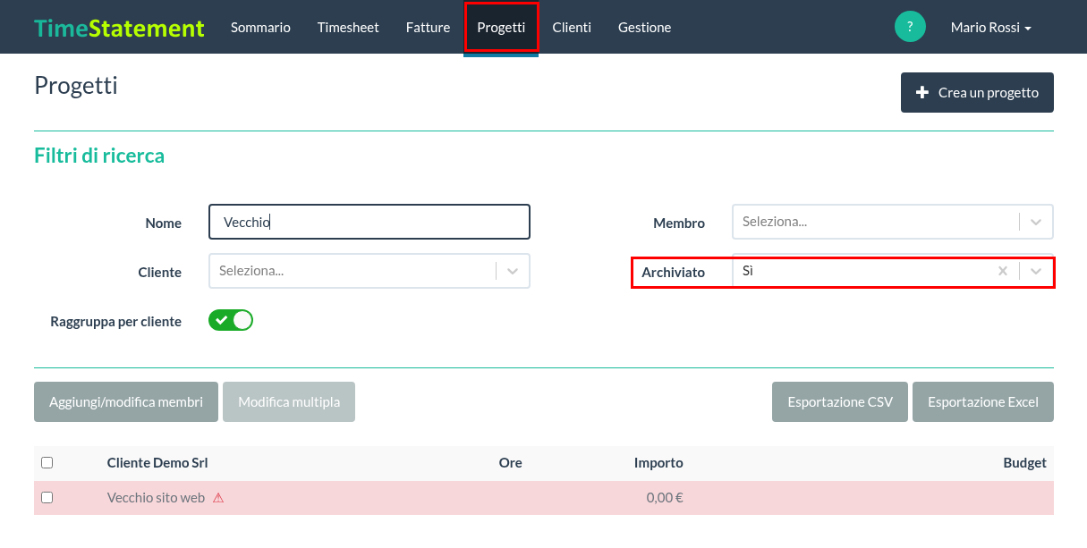Click the 0,00 € amount cell

[x=665, y=498]
